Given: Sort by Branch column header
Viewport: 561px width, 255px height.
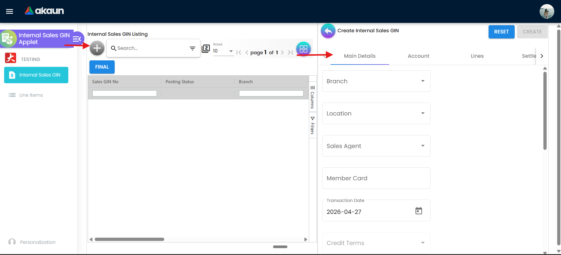Looking at the screenshot, I should coord(246,82).
